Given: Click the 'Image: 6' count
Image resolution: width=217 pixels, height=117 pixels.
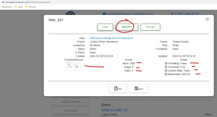Looking at the screenshot, I should (x=129, y=67).
